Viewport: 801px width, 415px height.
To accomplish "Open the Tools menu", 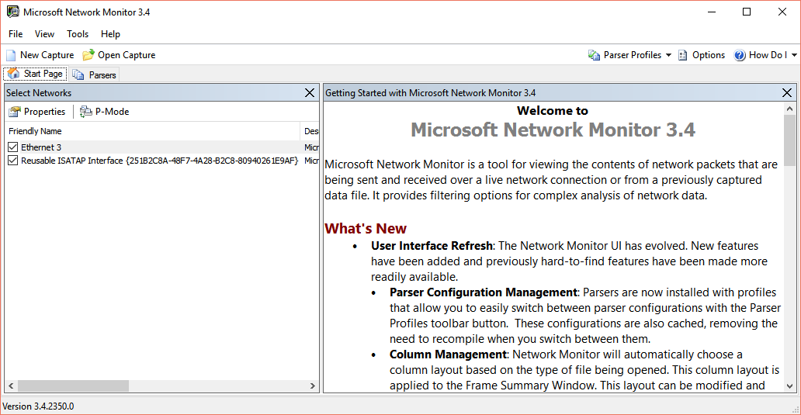I will click(78, 34).
